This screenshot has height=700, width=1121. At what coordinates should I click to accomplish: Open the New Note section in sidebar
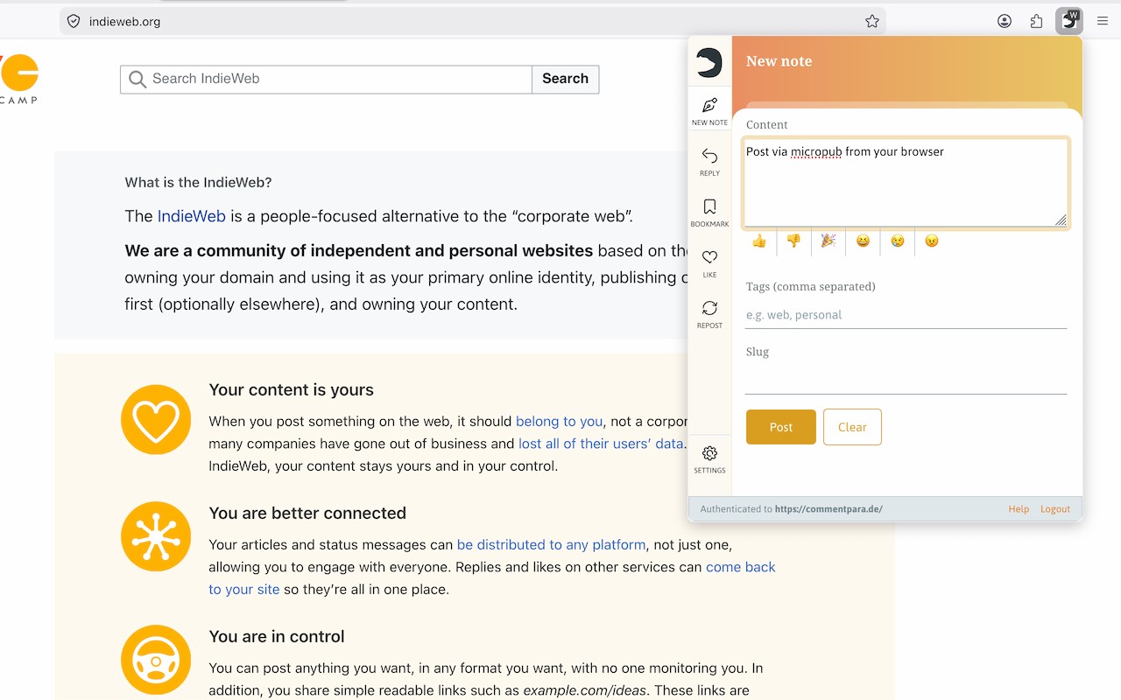709,111
